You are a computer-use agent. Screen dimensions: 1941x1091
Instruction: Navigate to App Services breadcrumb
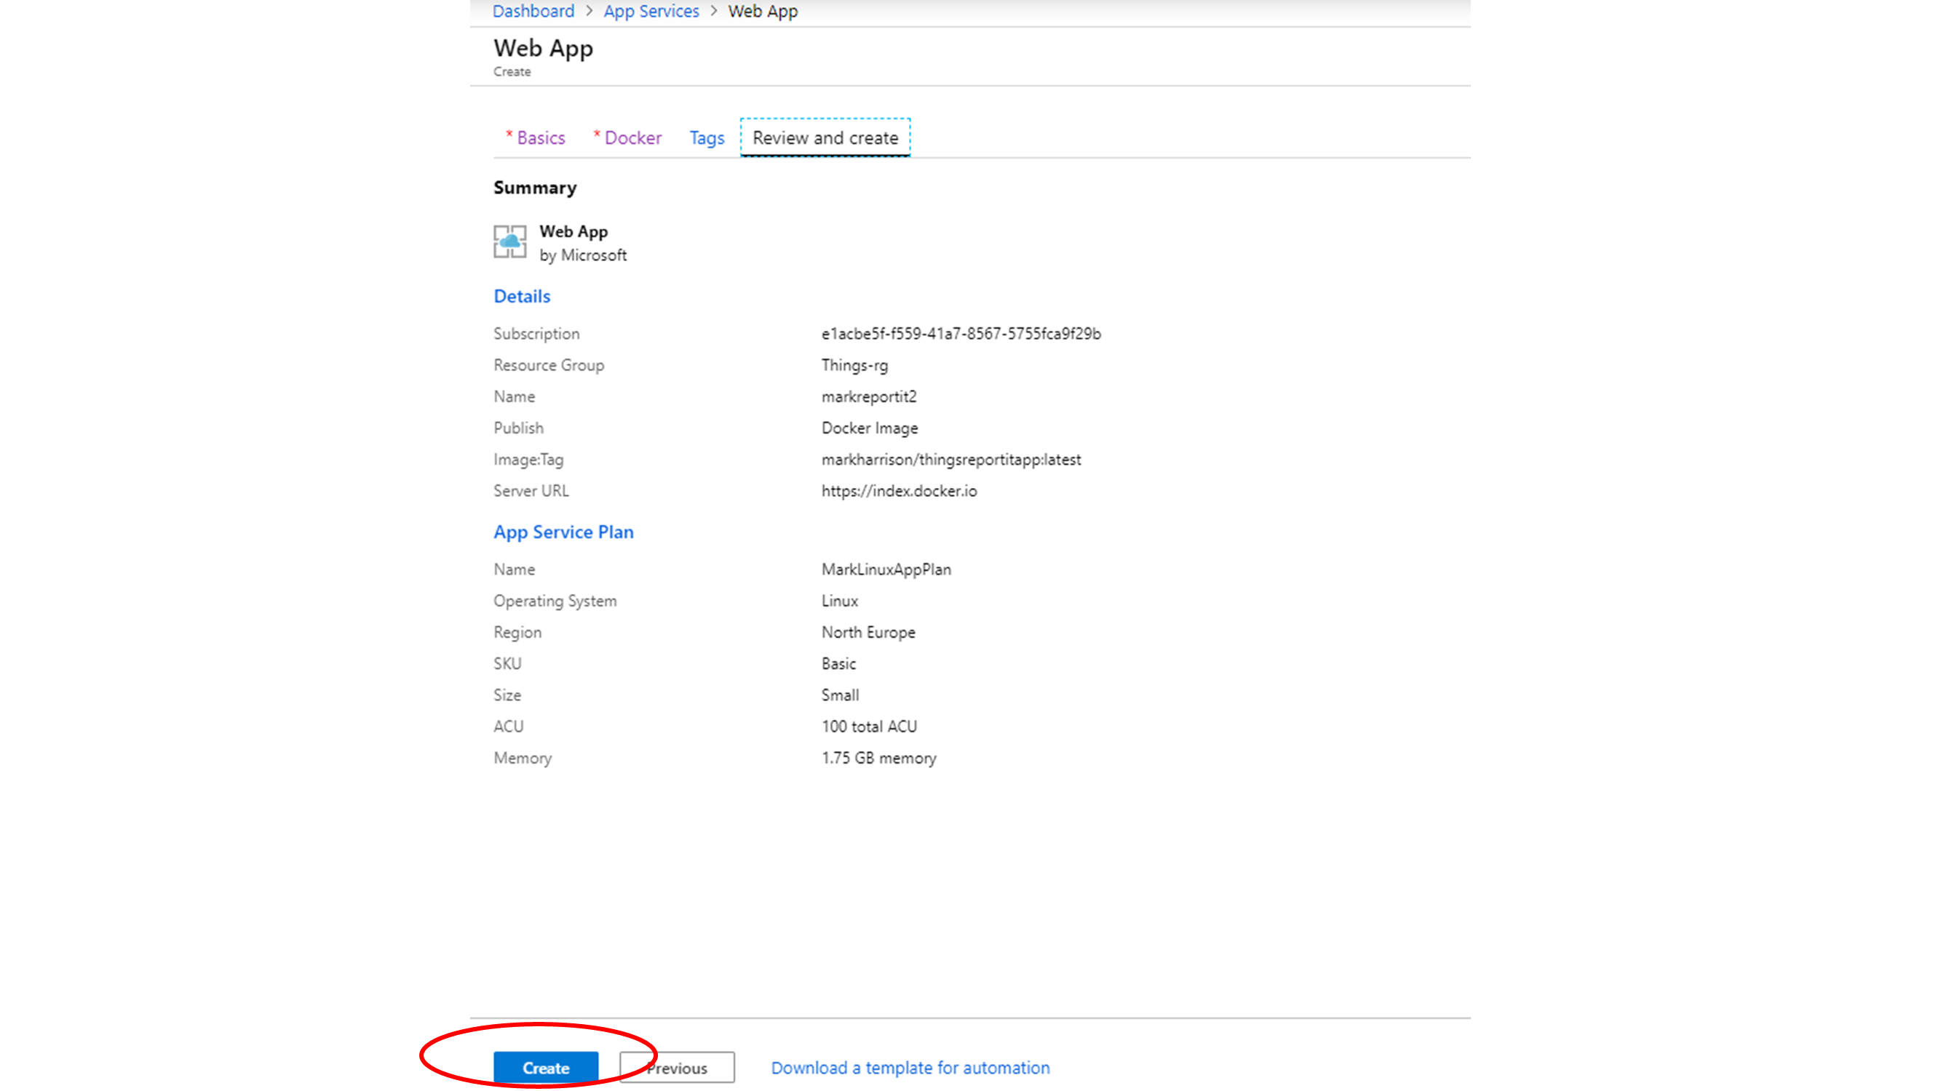point(651,12)
